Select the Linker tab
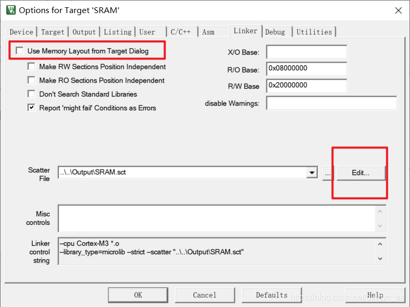The image size is (410, 307). pyautogui.click(x=245, y=31)
